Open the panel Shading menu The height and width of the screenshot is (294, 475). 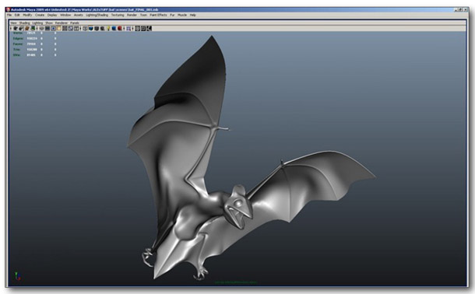(x=25, y=23)
